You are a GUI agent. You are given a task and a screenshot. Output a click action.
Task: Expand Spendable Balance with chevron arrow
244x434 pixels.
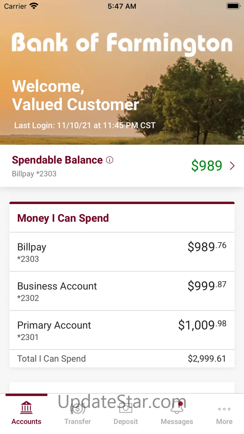click(232, 166)
